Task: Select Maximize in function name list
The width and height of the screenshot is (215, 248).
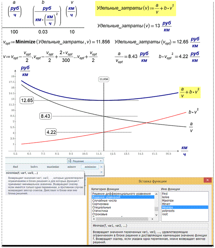Action: 168,201
